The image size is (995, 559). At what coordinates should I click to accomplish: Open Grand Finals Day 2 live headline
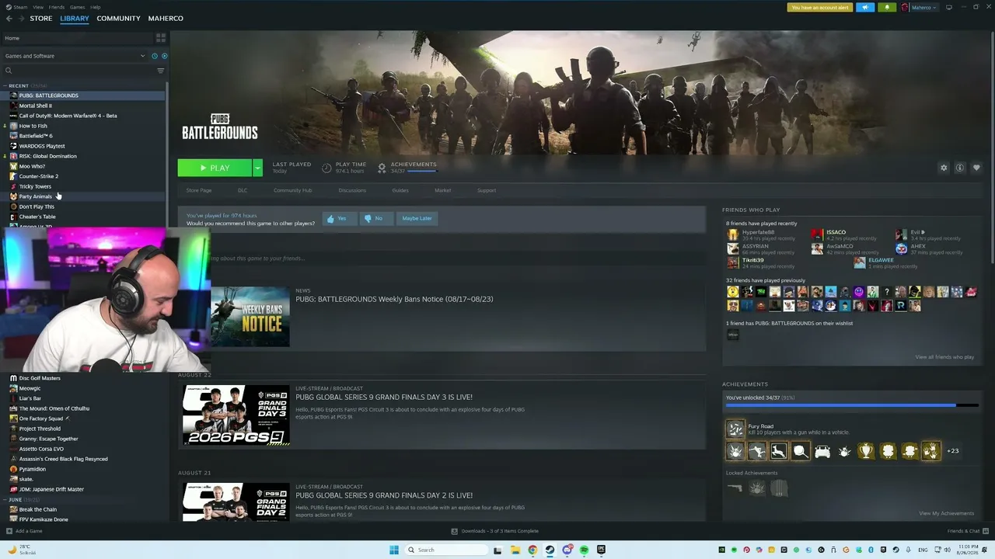pos(384,495)
